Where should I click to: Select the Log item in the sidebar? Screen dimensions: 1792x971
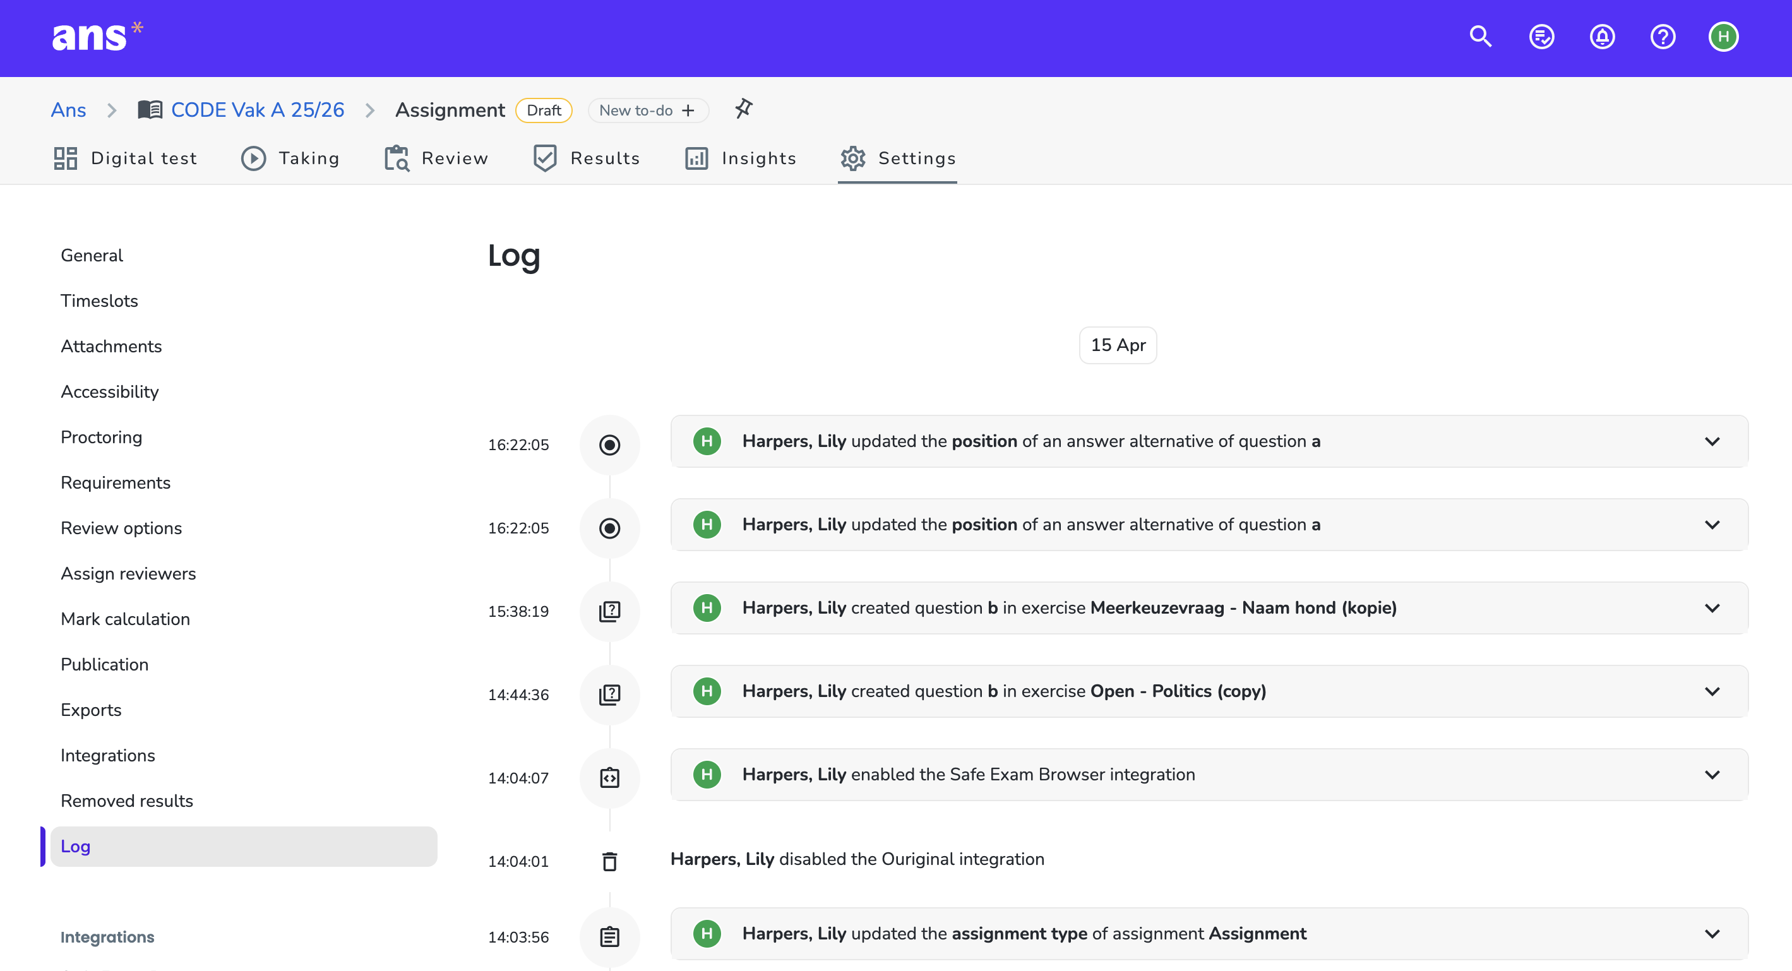244,847
